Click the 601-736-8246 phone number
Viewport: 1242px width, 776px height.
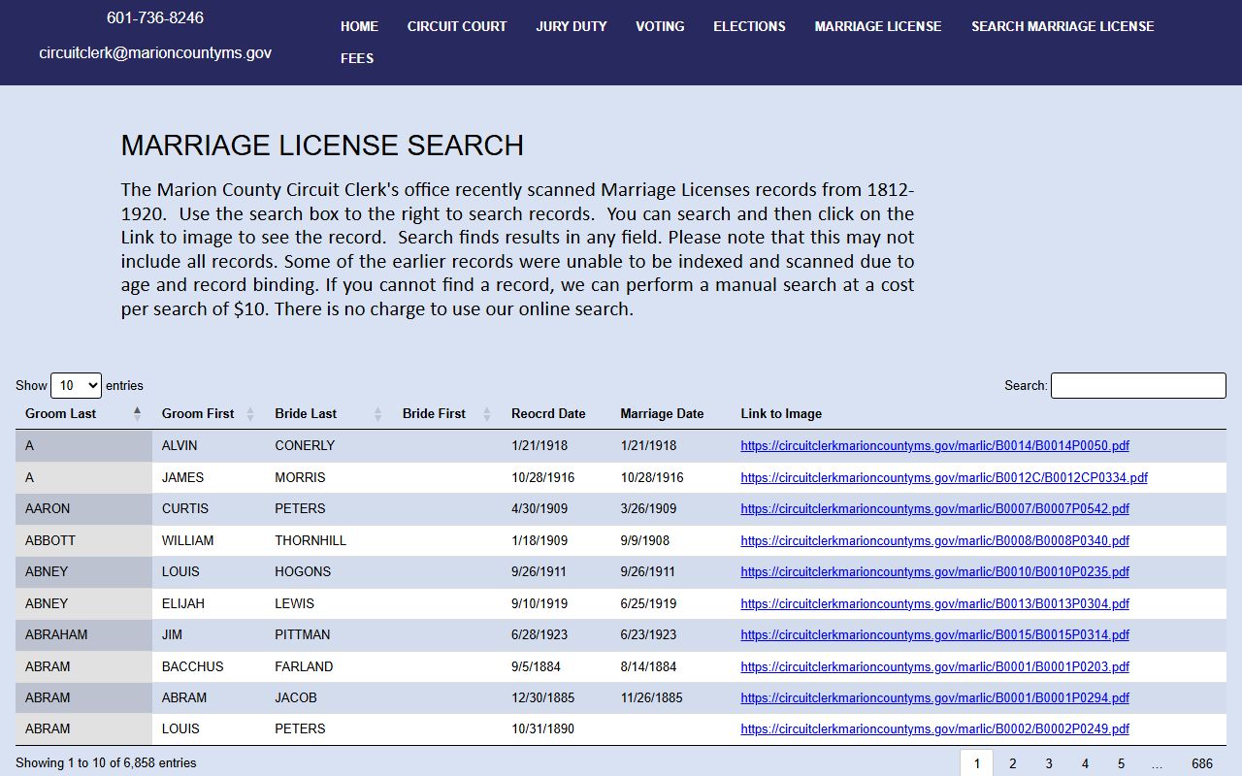pyautogui.click(x=155, y=17)
